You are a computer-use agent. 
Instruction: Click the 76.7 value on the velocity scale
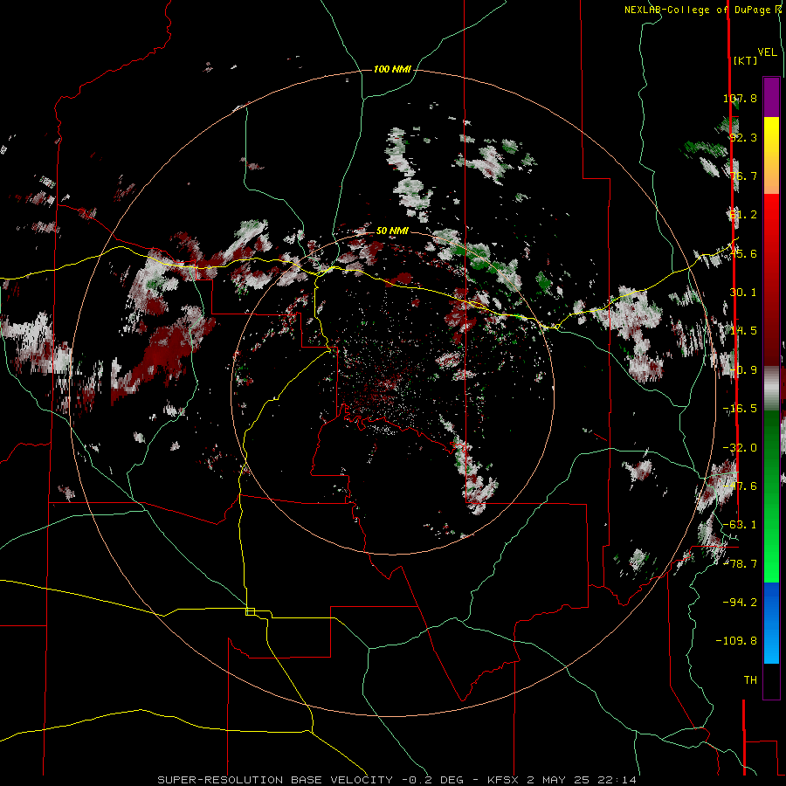point(743,176)
